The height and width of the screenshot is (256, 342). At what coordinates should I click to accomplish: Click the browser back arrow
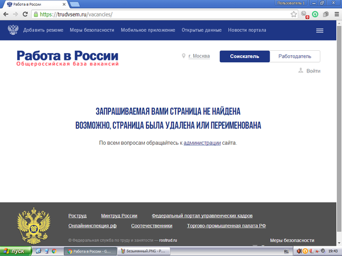pos(7,14)
